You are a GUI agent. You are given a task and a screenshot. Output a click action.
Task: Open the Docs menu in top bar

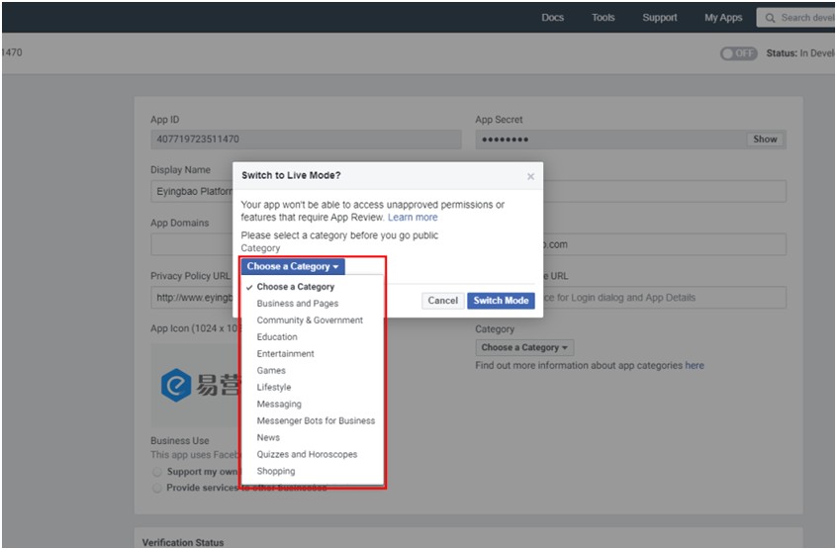(x=553, y=18)
